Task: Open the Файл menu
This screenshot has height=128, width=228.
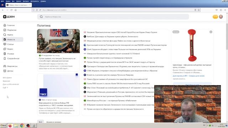Action: 2,1
